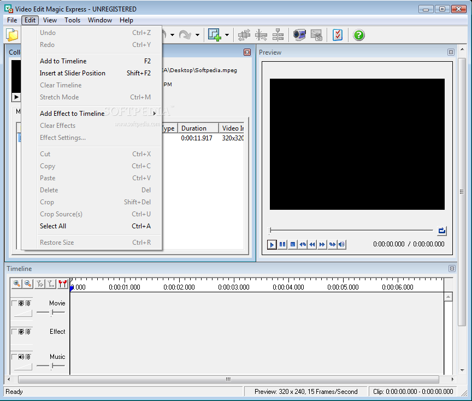Rewind the preview

click(312, 244)
